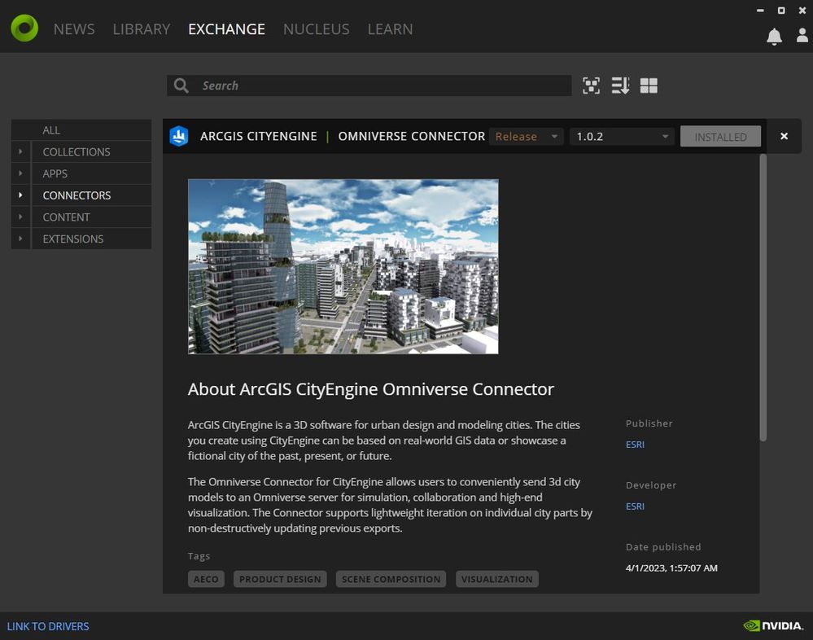Click the Omniverse green logo icon
This screenshot has height=640, width=813.
tap(24, 28)
